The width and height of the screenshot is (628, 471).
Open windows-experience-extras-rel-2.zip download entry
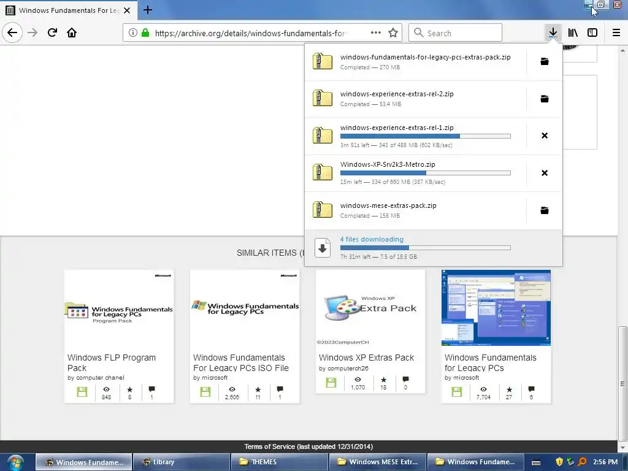(416, 99)
